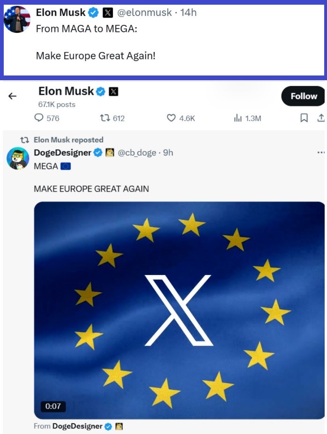Click the Elon Musk reposted label
Viewport: 327px width, 434px height.
point(68,140)
